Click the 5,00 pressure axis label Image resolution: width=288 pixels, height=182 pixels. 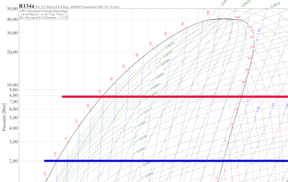13,118
